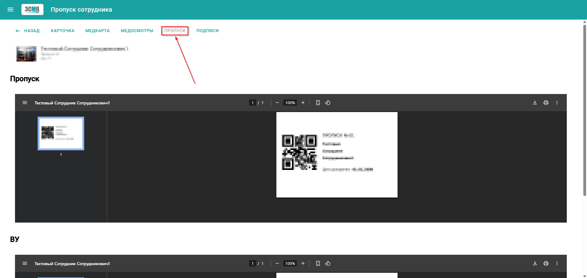
Task: Zoom out in ВУ PDF viewer
Action: tap(277, 263)
